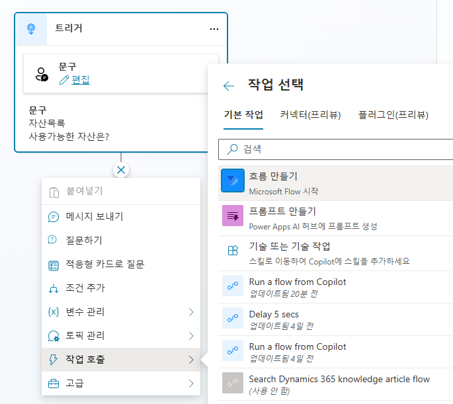Switch to the 플러그인(프리뷰) tab
The image size is (453, 404).
pos(393,115)
